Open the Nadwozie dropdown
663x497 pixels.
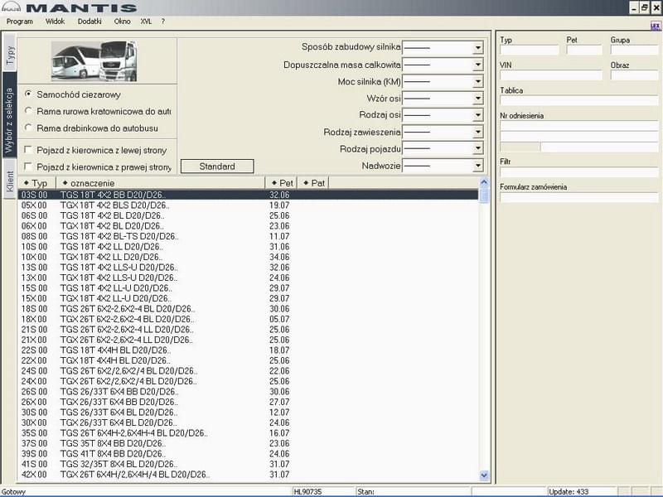point(478,166)
